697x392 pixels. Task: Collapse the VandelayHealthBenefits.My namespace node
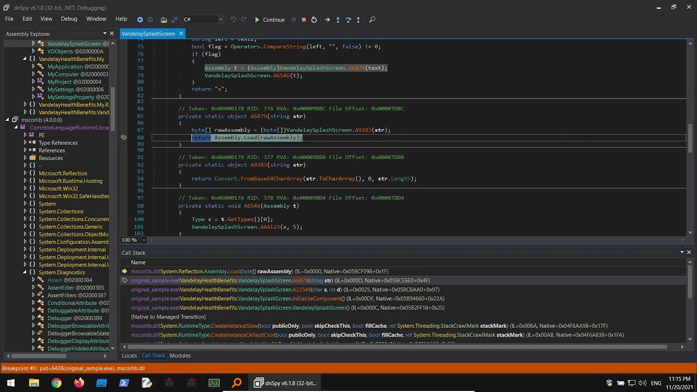coord(25,59)
